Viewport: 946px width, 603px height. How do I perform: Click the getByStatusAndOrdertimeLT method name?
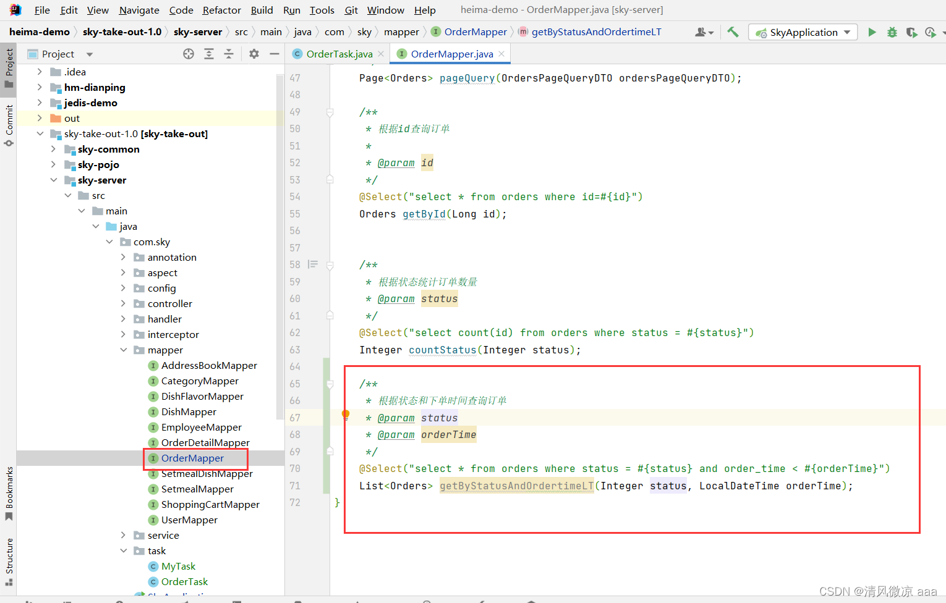tap(517, 486)
